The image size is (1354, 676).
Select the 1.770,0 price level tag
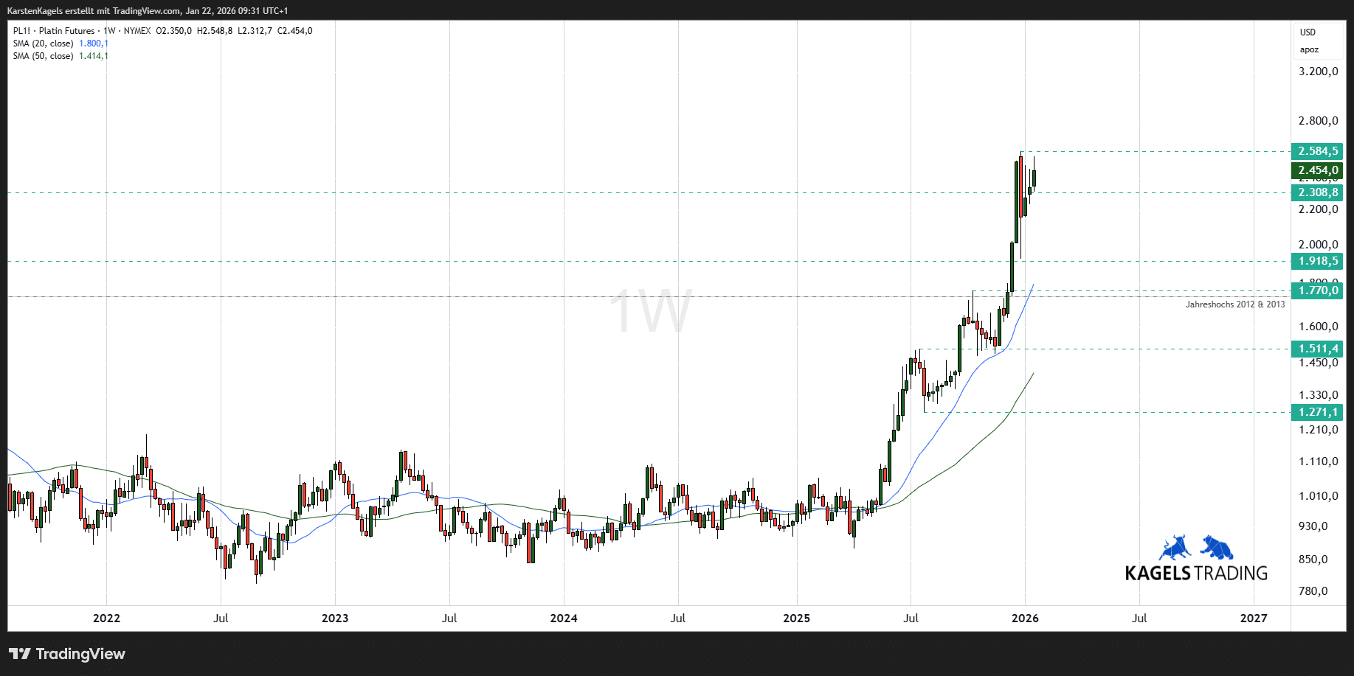1317,290
